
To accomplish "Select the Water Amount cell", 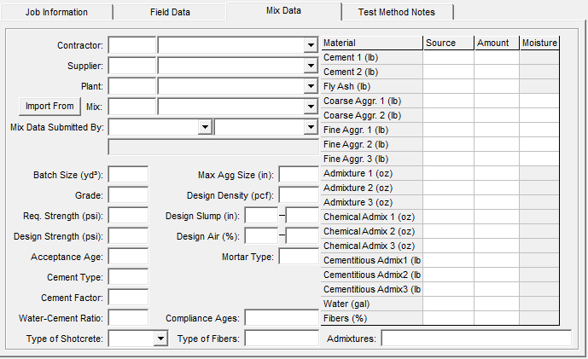I will 498,304.
